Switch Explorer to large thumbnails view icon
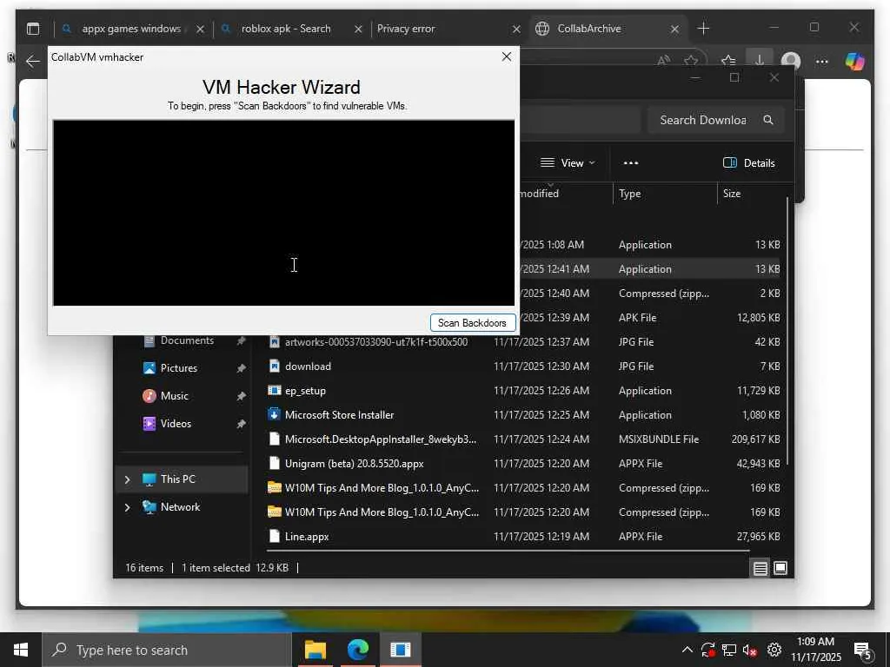This screenshot has width=890, height=667. point(780,568)
